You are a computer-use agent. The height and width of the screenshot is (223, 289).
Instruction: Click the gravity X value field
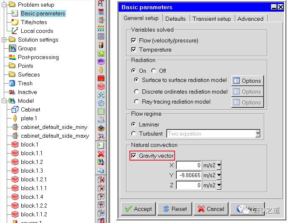pos(189,165)
